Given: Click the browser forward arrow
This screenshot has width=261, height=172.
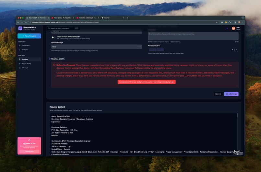Looking at the screenshot, I should click(22, 22).
